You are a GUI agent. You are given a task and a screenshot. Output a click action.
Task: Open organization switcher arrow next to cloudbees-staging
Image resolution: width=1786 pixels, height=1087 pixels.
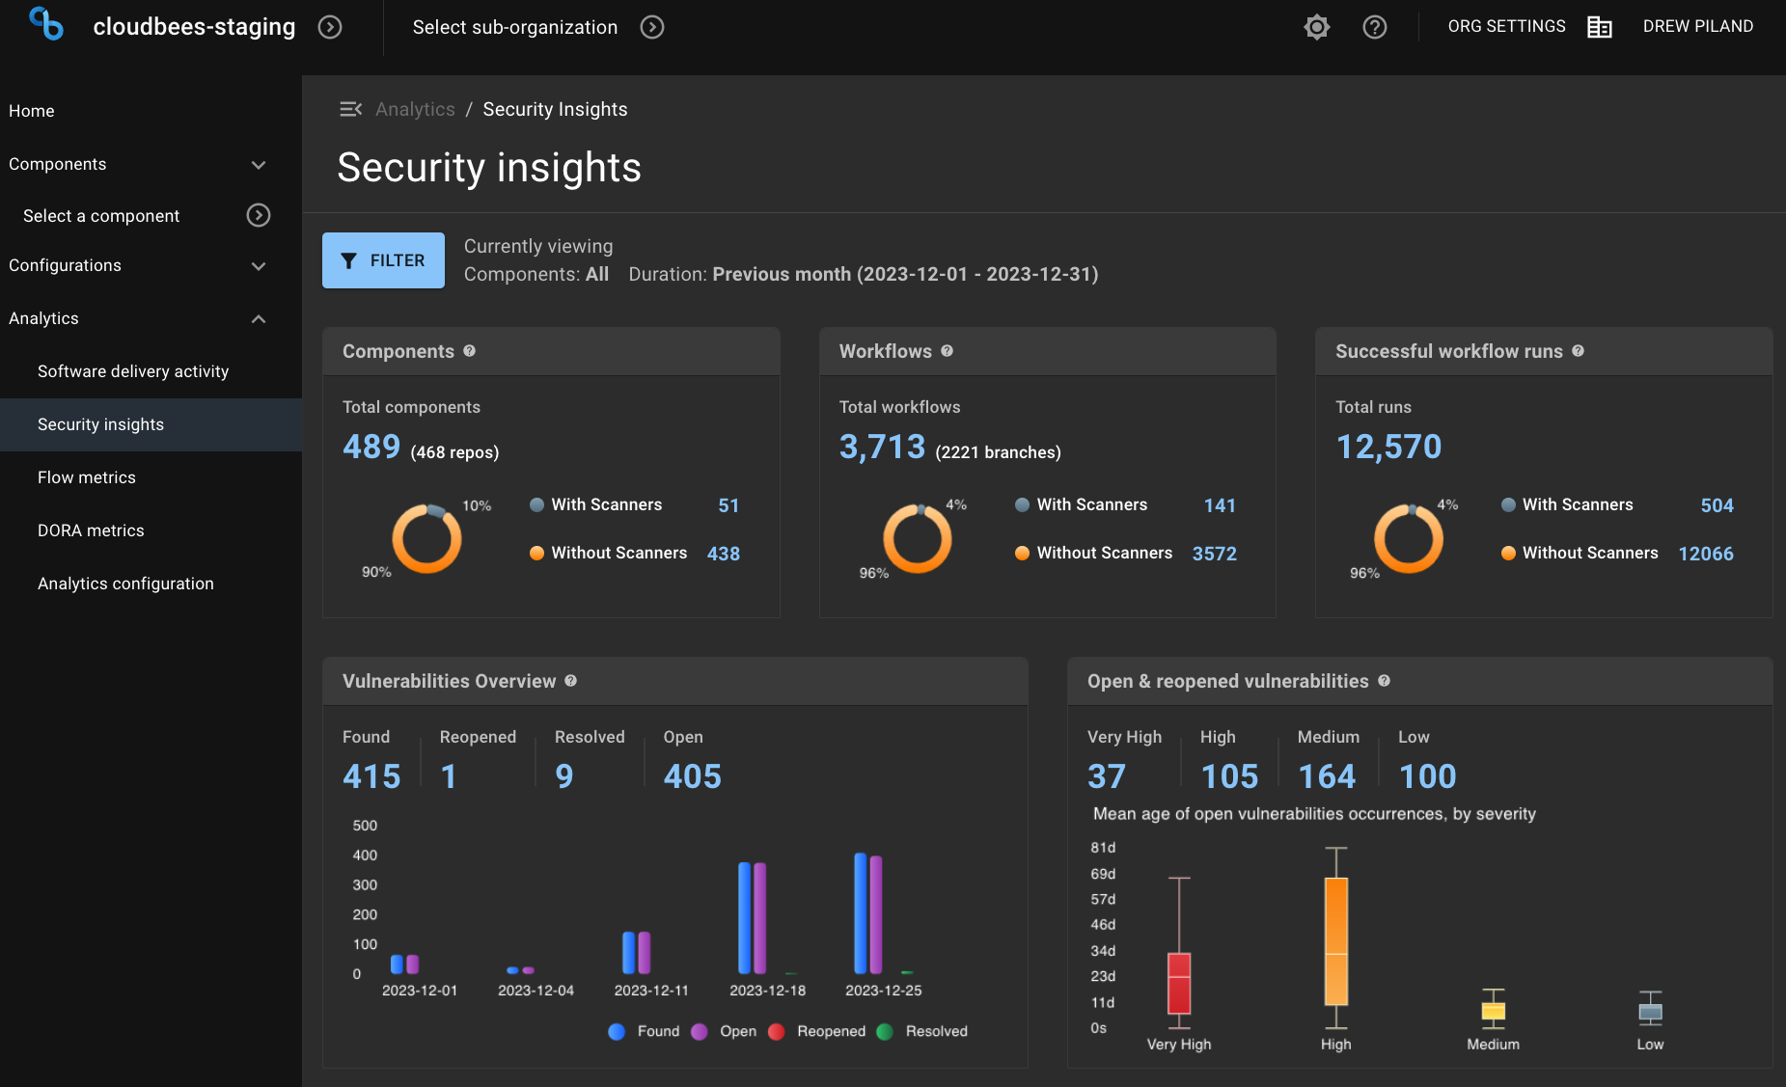click(330, 27)
